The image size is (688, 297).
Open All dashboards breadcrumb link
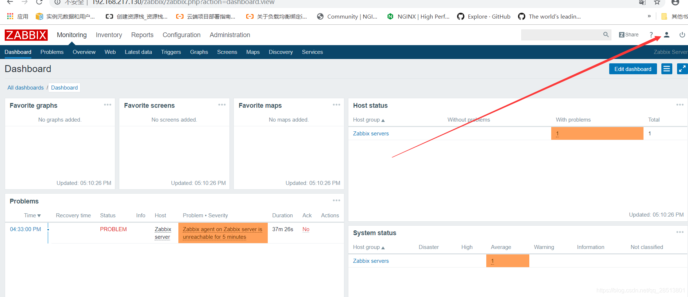pos(26,88)
